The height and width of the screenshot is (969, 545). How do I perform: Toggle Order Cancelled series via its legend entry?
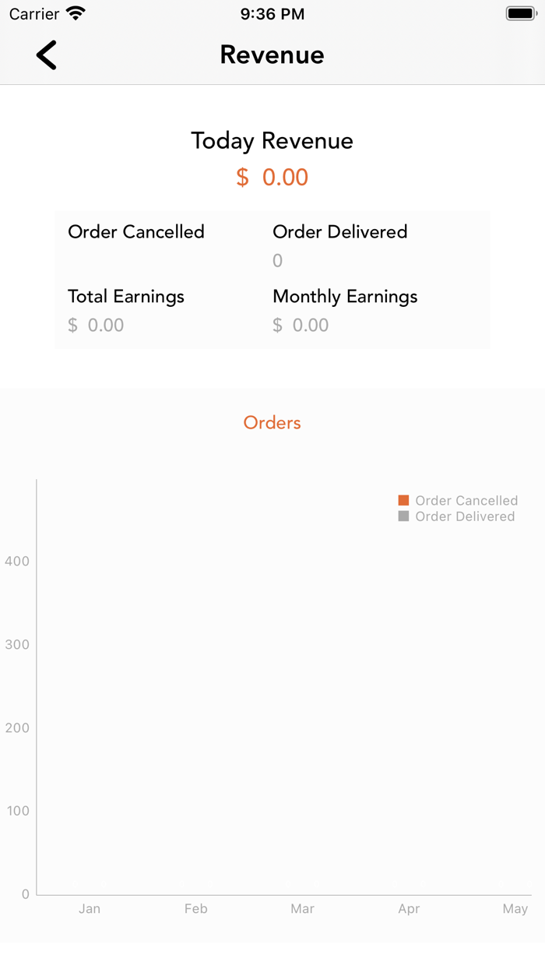tap(459, 499)
